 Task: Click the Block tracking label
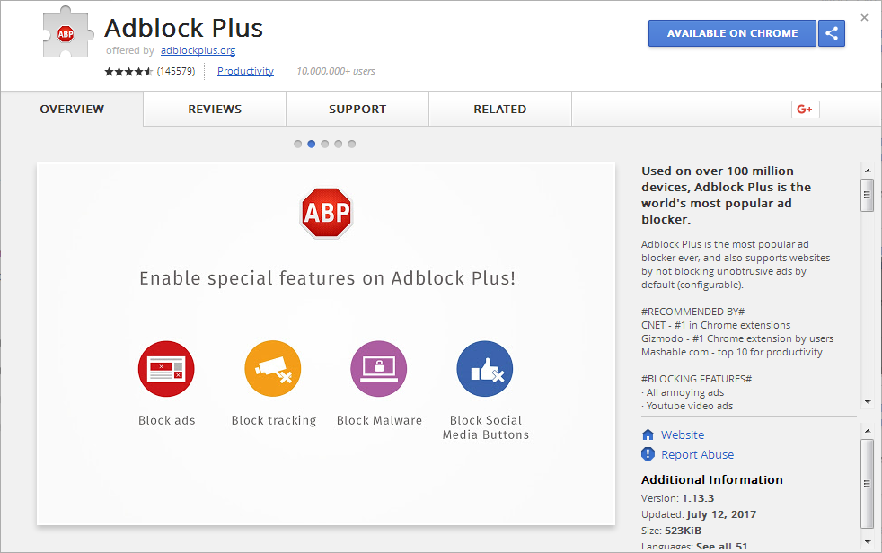(x=274, y=420)
